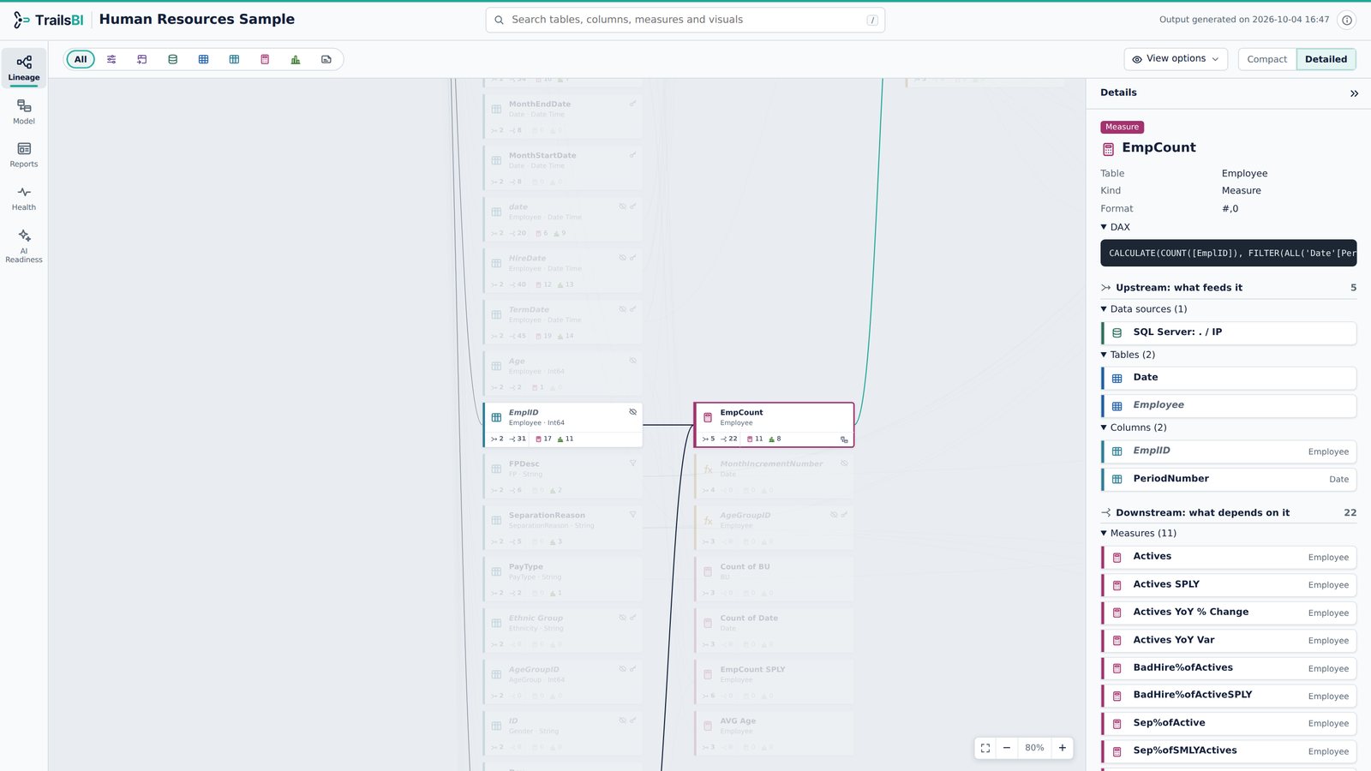The width and height of the screenshot is (1371, 771).
Task: Click model link icon on EmpCount node
Action: click(x=844, y=439)
